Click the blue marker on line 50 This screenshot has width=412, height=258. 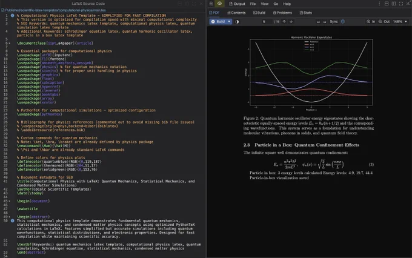pos(12,220)
